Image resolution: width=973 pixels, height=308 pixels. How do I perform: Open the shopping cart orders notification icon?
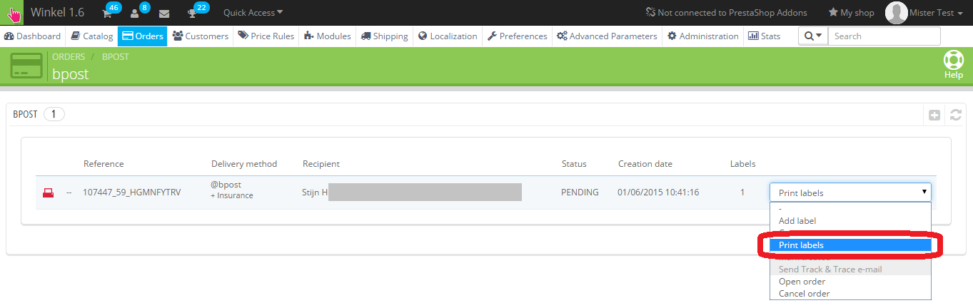pos(107,13)
